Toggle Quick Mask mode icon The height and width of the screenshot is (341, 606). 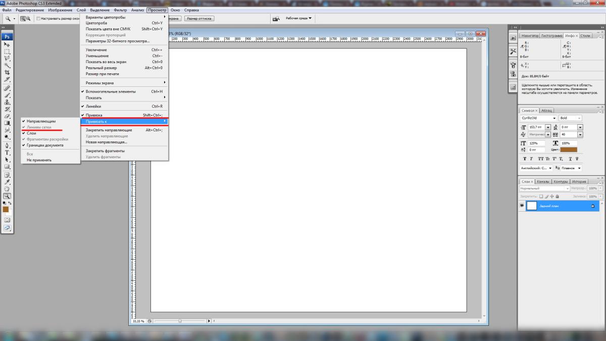coord(8,220)
